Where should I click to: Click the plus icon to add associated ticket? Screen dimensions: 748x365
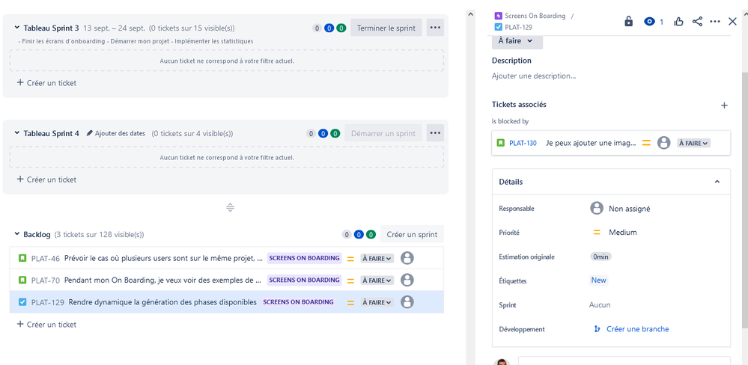[724, 105]
